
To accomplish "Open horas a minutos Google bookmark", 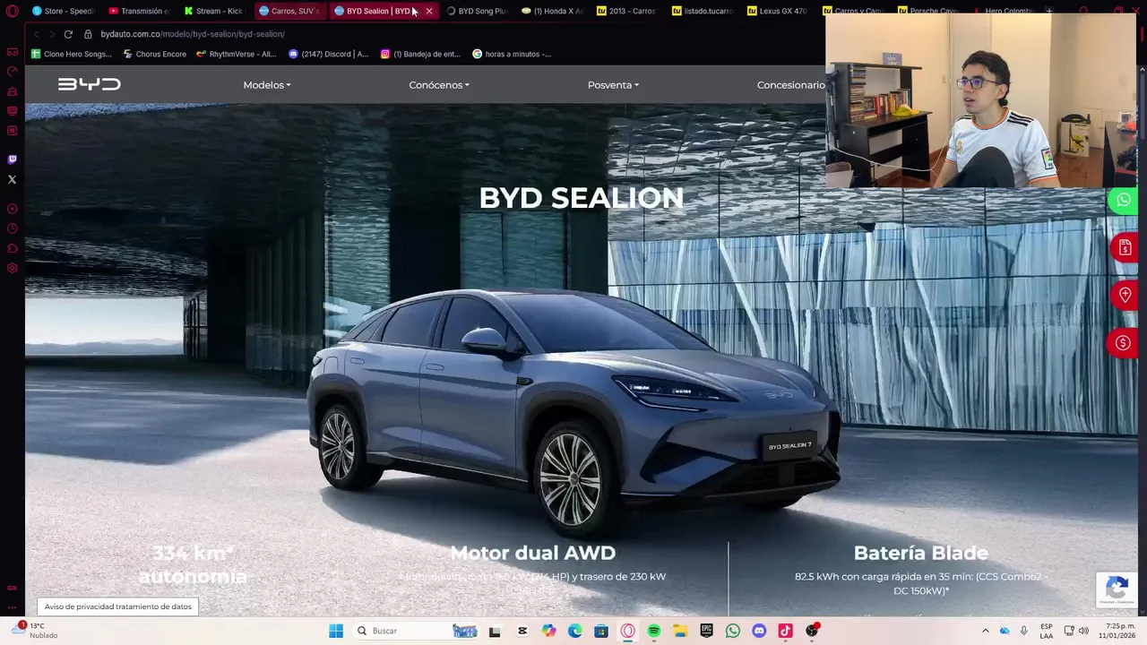I will [x=512, y=54].
